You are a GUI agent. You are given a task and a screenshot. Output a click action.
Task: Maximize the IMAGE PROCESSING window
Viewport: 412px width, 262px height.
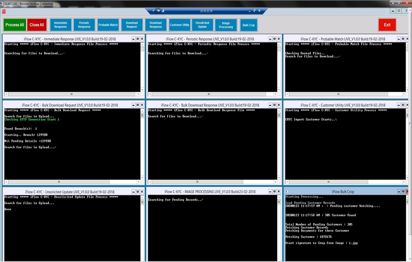click(x=275, y=192)
